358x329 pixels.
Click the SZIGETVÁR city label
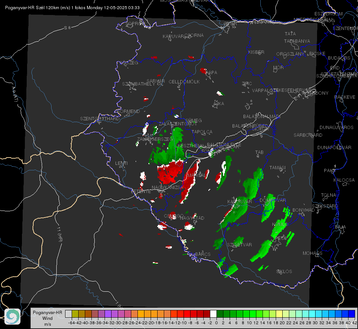240,245
